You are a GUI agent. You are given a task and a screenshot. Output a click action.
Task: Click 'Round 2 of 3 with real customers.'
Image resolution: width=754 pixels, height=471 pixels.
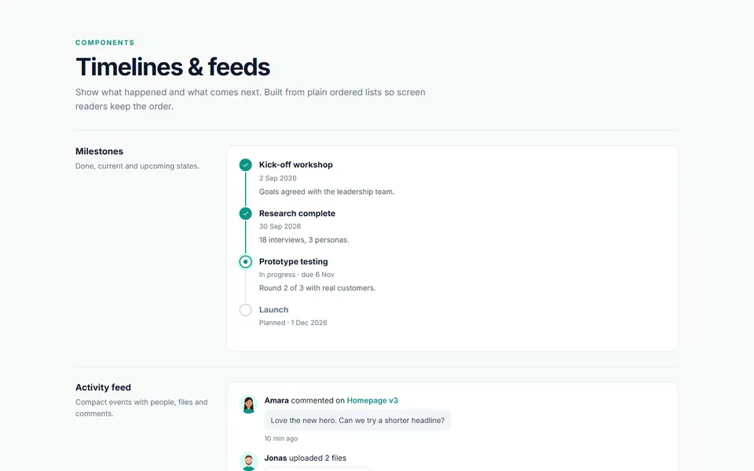(x=317, y=288)
